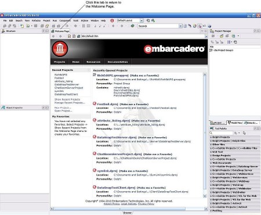261x215 pixels.
Task: Click the RichEditPG.groupproj project group icon
Action: coord(95,75)
